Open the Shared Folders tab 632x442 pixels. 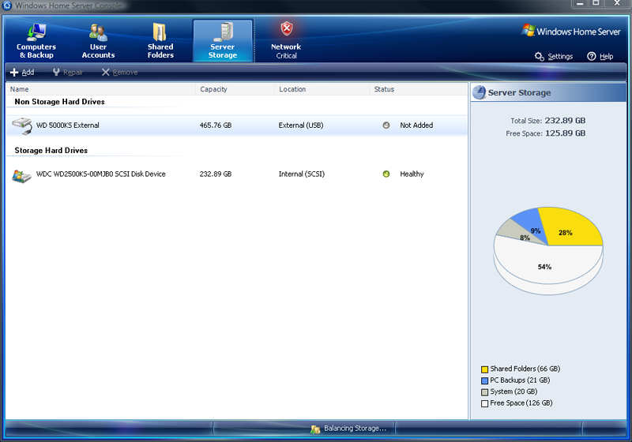(x=160, y=42)
